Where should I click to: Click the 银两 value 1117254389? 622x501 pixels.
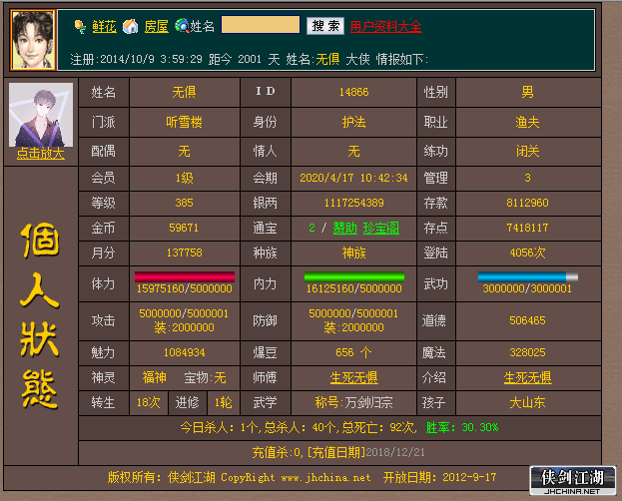(x=353, y=204)
